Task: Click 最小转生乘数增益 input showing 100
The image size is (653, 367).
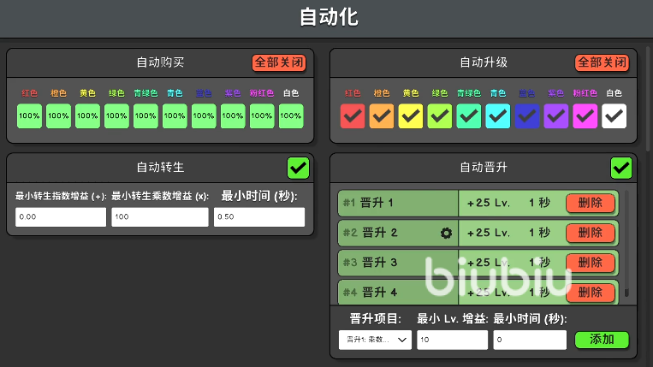Action: pos(159,217)
